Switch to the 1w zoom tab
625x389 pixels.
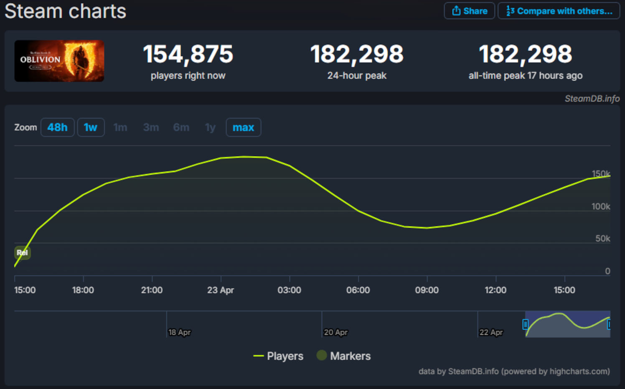91,127
